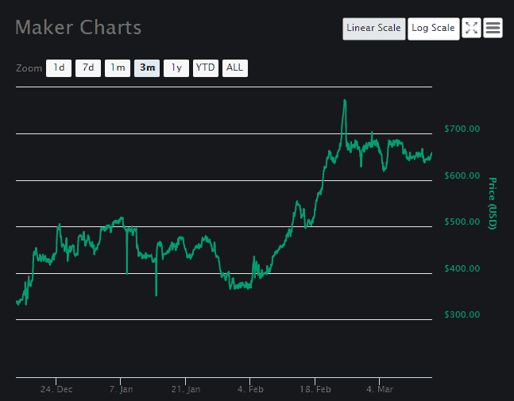
Task: Click the 18. Feb date label
Action: click(315, 389)
